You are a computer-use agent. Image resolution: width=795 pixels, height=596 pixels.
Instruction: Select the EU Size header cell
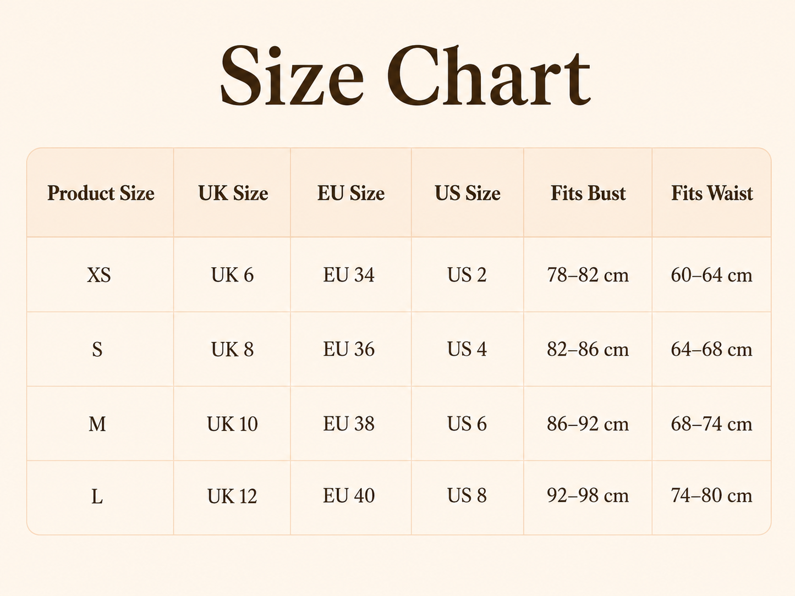(x=351, y=193)
